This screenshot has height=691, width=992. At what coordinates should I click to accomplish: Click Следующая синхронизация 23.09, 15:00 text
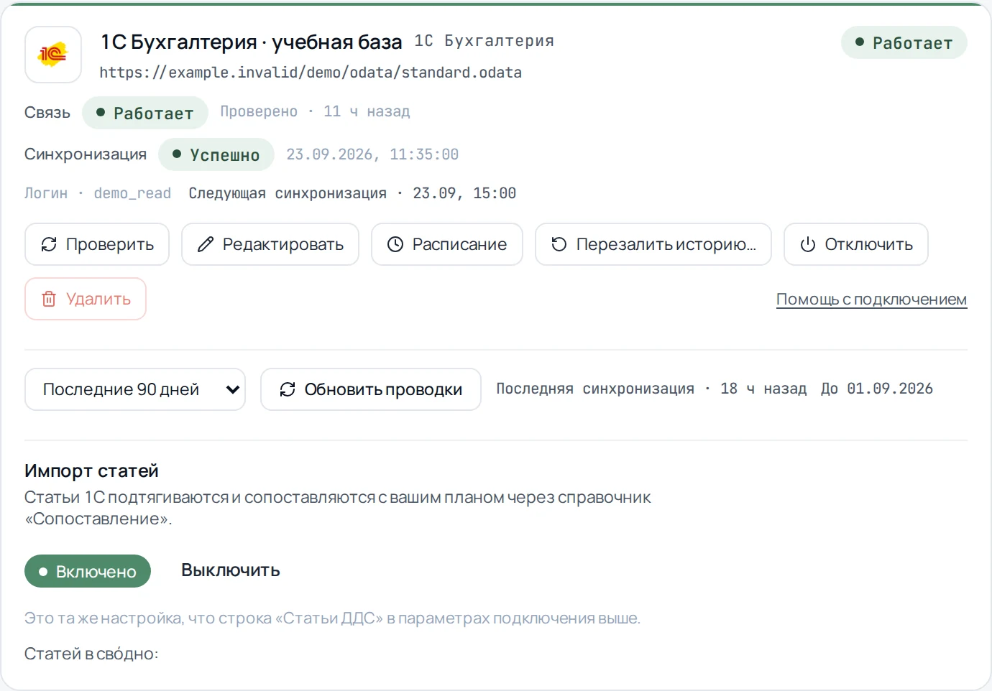tap(352, 193)
